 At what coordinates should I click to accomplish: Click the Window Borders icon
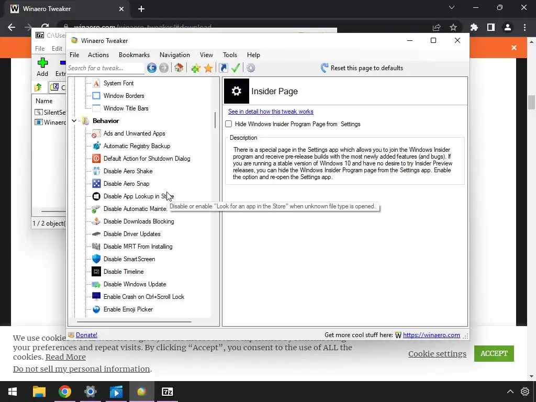tap(96, 96)
